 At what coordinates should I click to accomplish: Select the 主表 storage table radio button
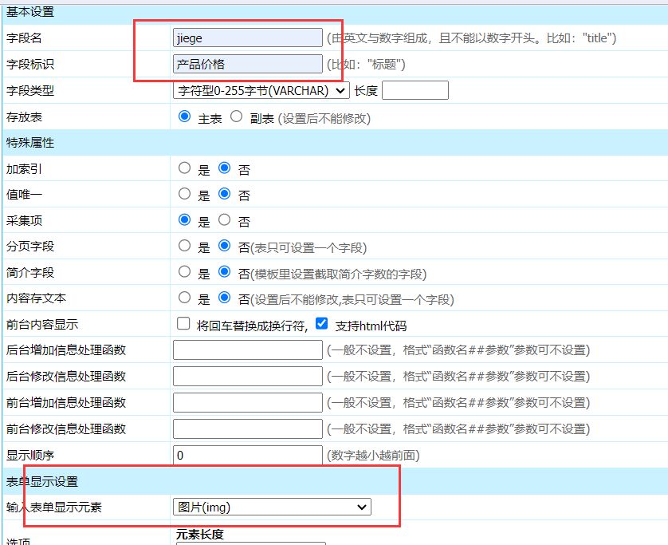(x=185, y=117)
